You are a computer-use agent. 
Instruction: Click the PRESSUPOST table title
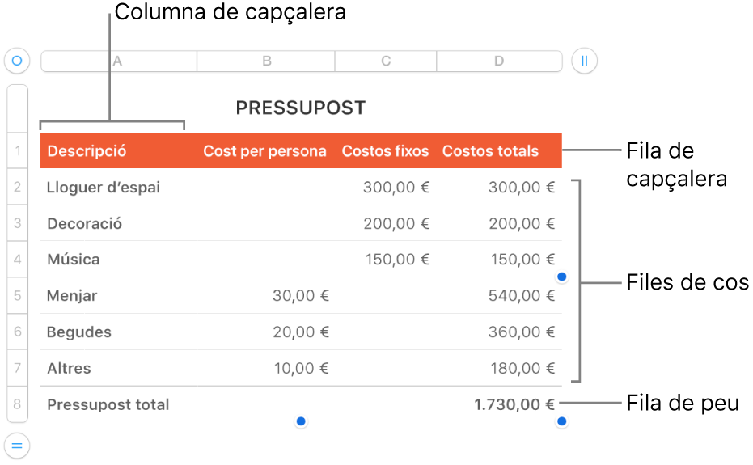(300, 108)
